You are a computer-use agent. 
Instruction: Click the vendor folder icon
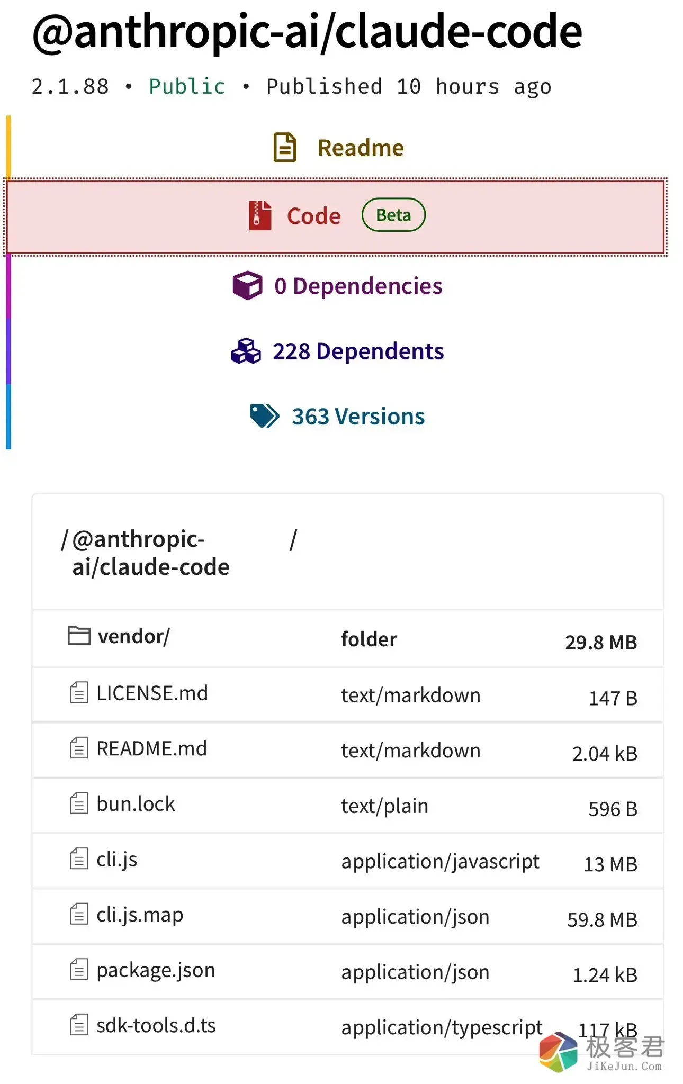coord(79,636)
